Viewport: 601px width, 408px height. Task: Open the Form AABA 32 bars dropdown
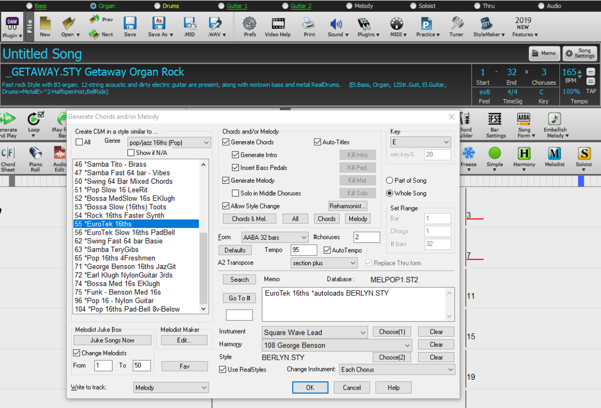point(275,238)
